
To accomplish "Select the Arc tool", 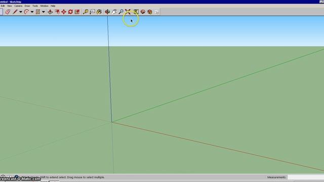I will point(26,12).
